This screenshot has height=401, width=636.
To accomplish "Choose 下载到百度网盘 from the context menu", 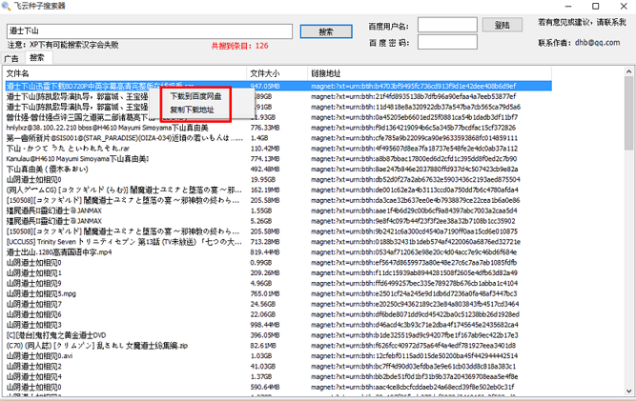I will [195, 96].
